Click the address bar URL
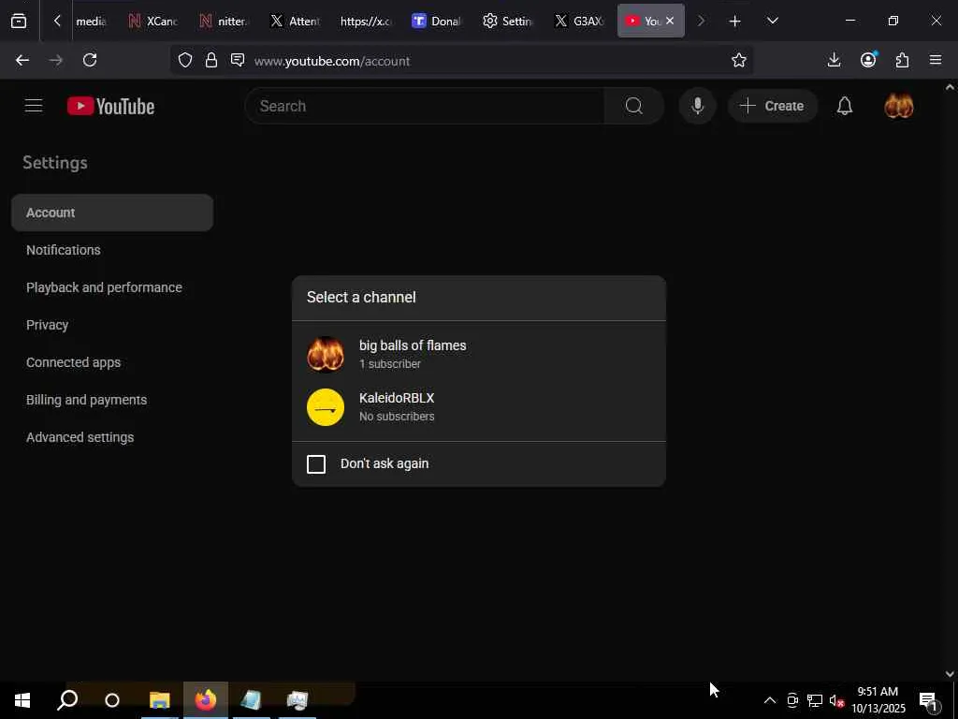The width and height of the screenshot is (958, 719). 332,61
